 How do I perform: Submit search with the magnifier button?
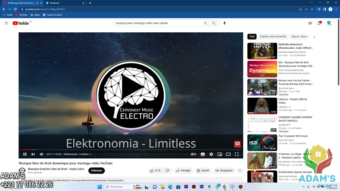pos(214,23)
